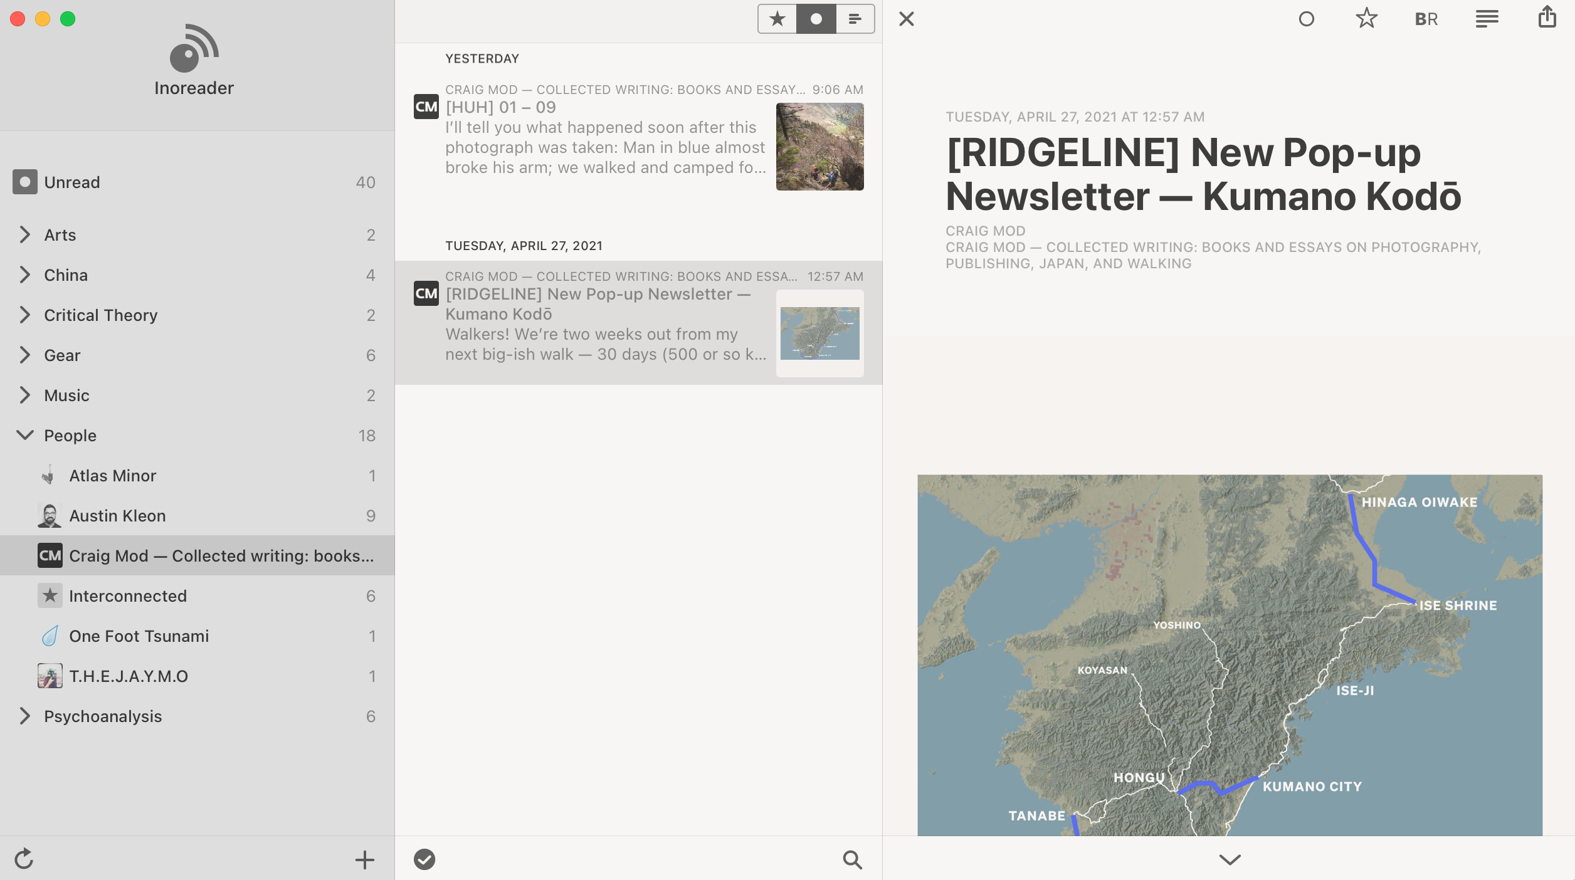
Task: Collapse the People folder
Action: 24,435
